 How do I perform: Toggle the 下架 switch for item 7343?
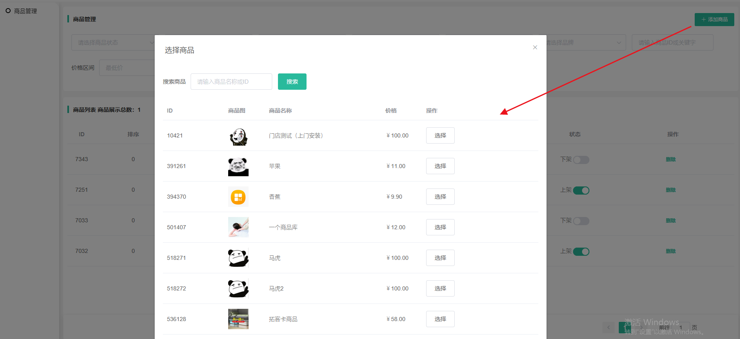tap(581, 160)
